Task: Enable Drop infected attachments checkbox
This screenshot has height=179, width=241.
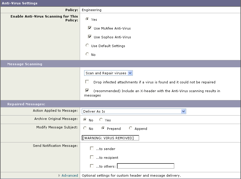Action: click(x=87, y=82)
